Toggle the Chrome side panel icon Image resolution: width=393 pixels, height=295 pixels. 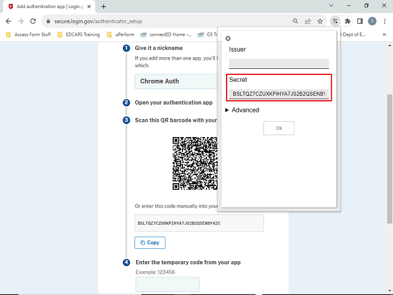click(x=360, y=21)
